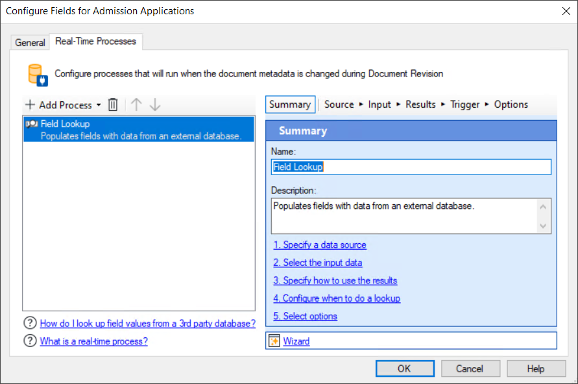Click inside the Name input field

click(411, 167)
